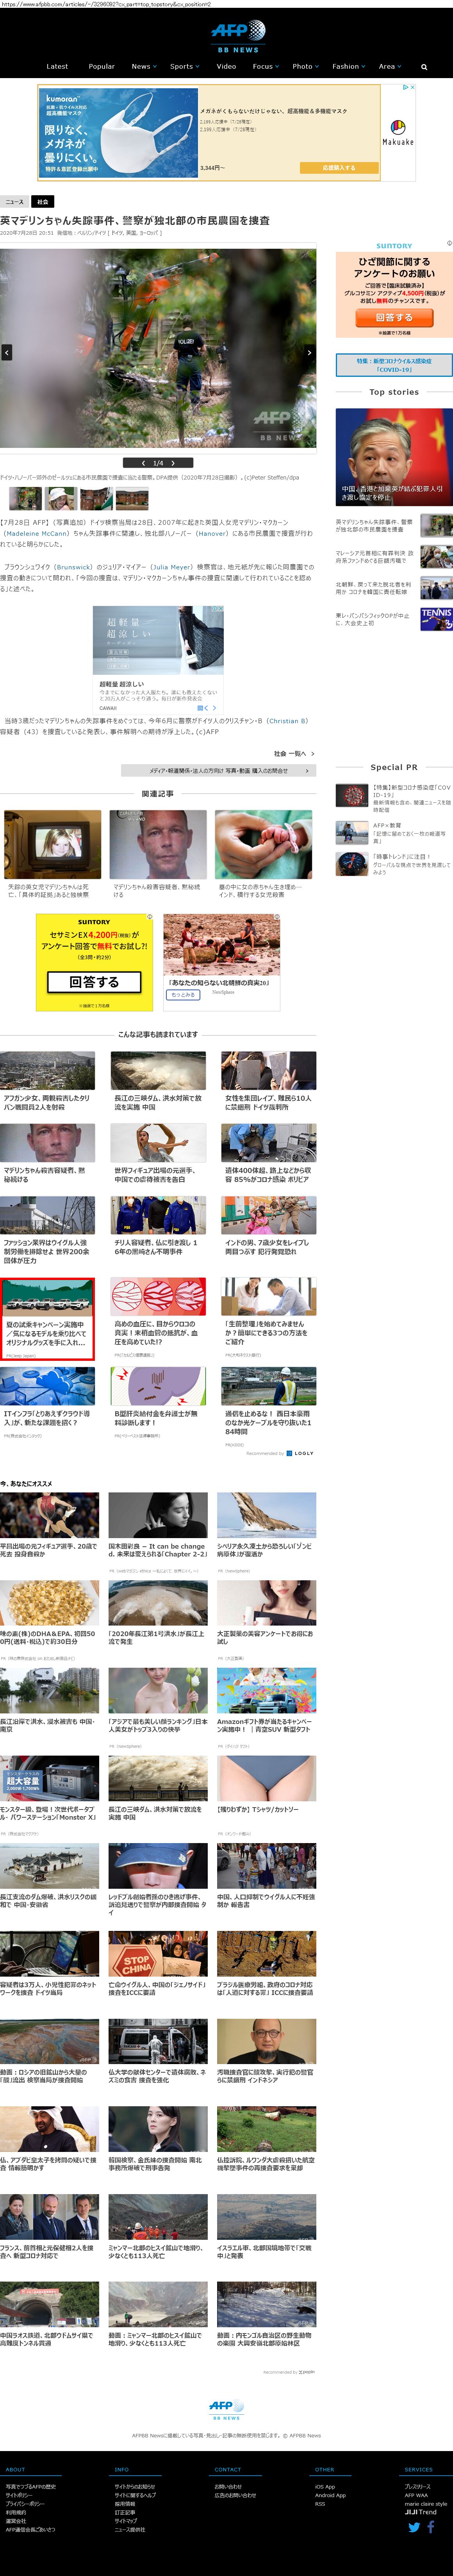Viewport: 453px width, 2576px height.
Task: Open the AFP WAA footer link
Action: 416,2495
